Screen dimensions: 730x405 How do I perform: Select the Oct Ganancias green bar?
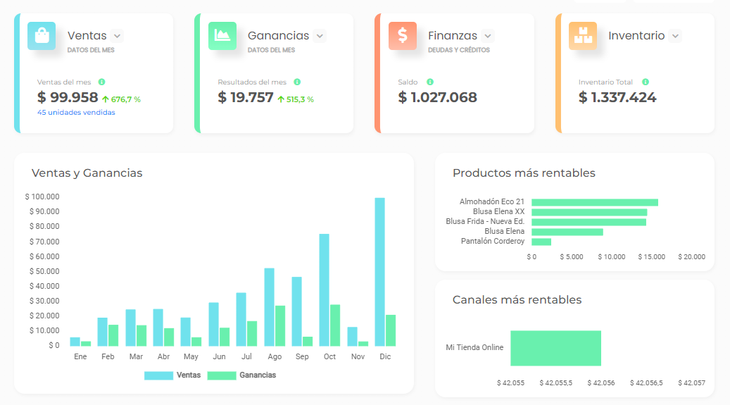pyautogui.click(x=335, y=325)
